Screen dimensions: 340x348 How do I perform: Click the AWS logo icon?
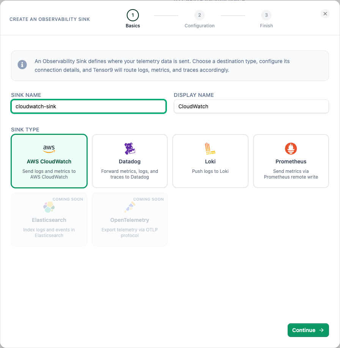click(x=49, y=149)
